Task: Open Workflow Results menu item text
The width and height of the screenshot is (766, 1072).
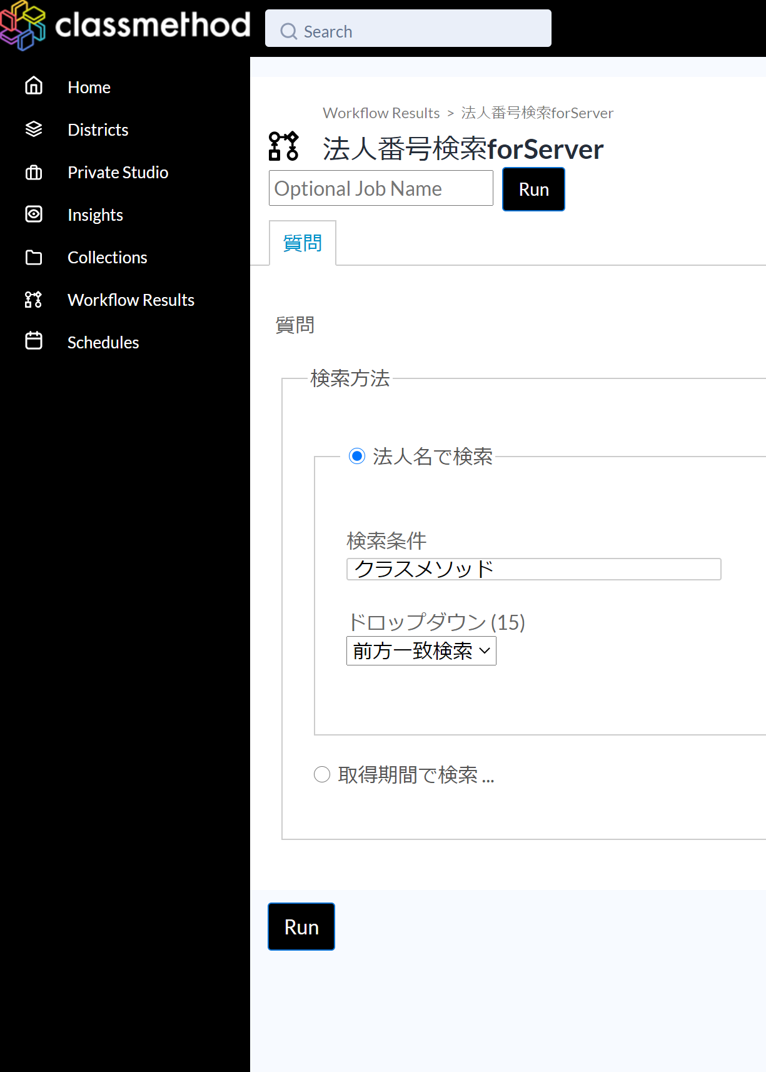Action: coord(131,300)
